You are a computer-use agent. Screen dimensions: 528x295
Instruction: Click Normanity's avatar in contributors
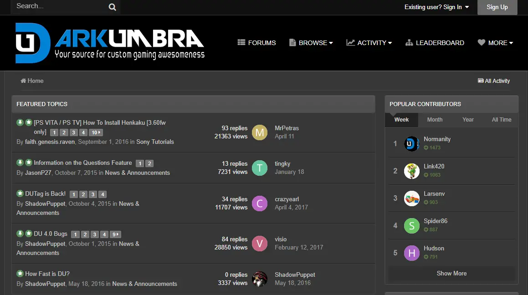tap(412, 143)
